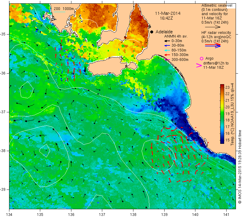Click the Argo legend text
This screenshot has height=218, width=242.
pos(209,58)
